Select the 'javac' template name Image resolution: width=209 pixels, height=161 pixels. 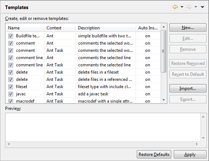[21, 94]
